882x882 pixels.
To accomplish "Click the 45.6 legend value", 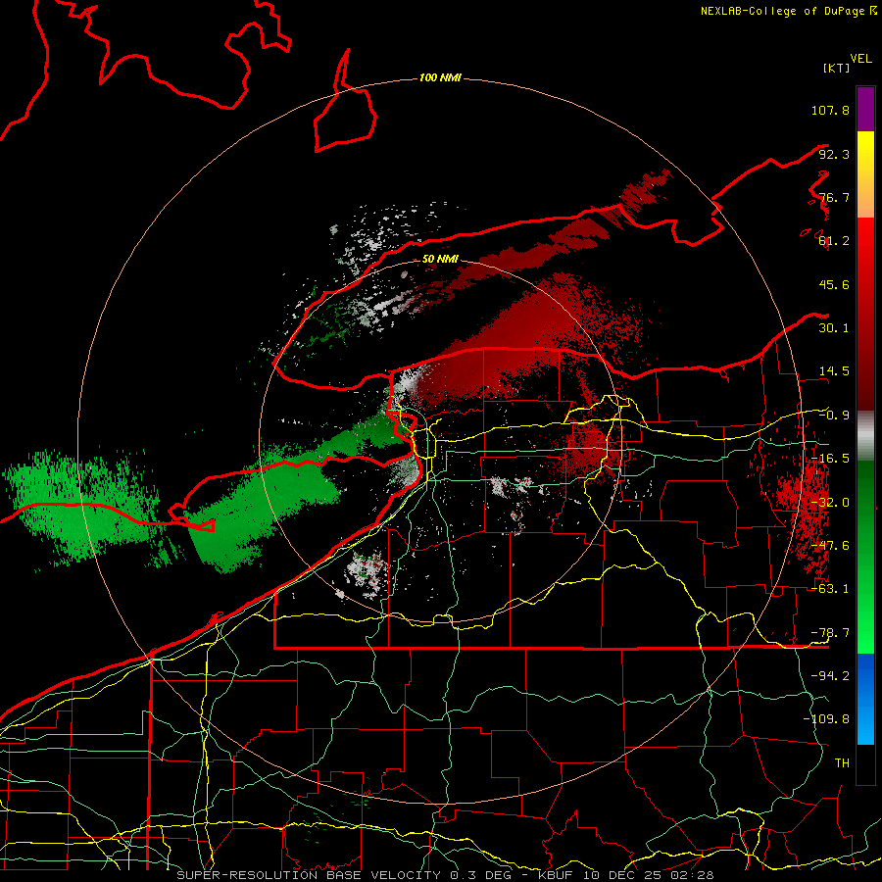I will [834, 284].
